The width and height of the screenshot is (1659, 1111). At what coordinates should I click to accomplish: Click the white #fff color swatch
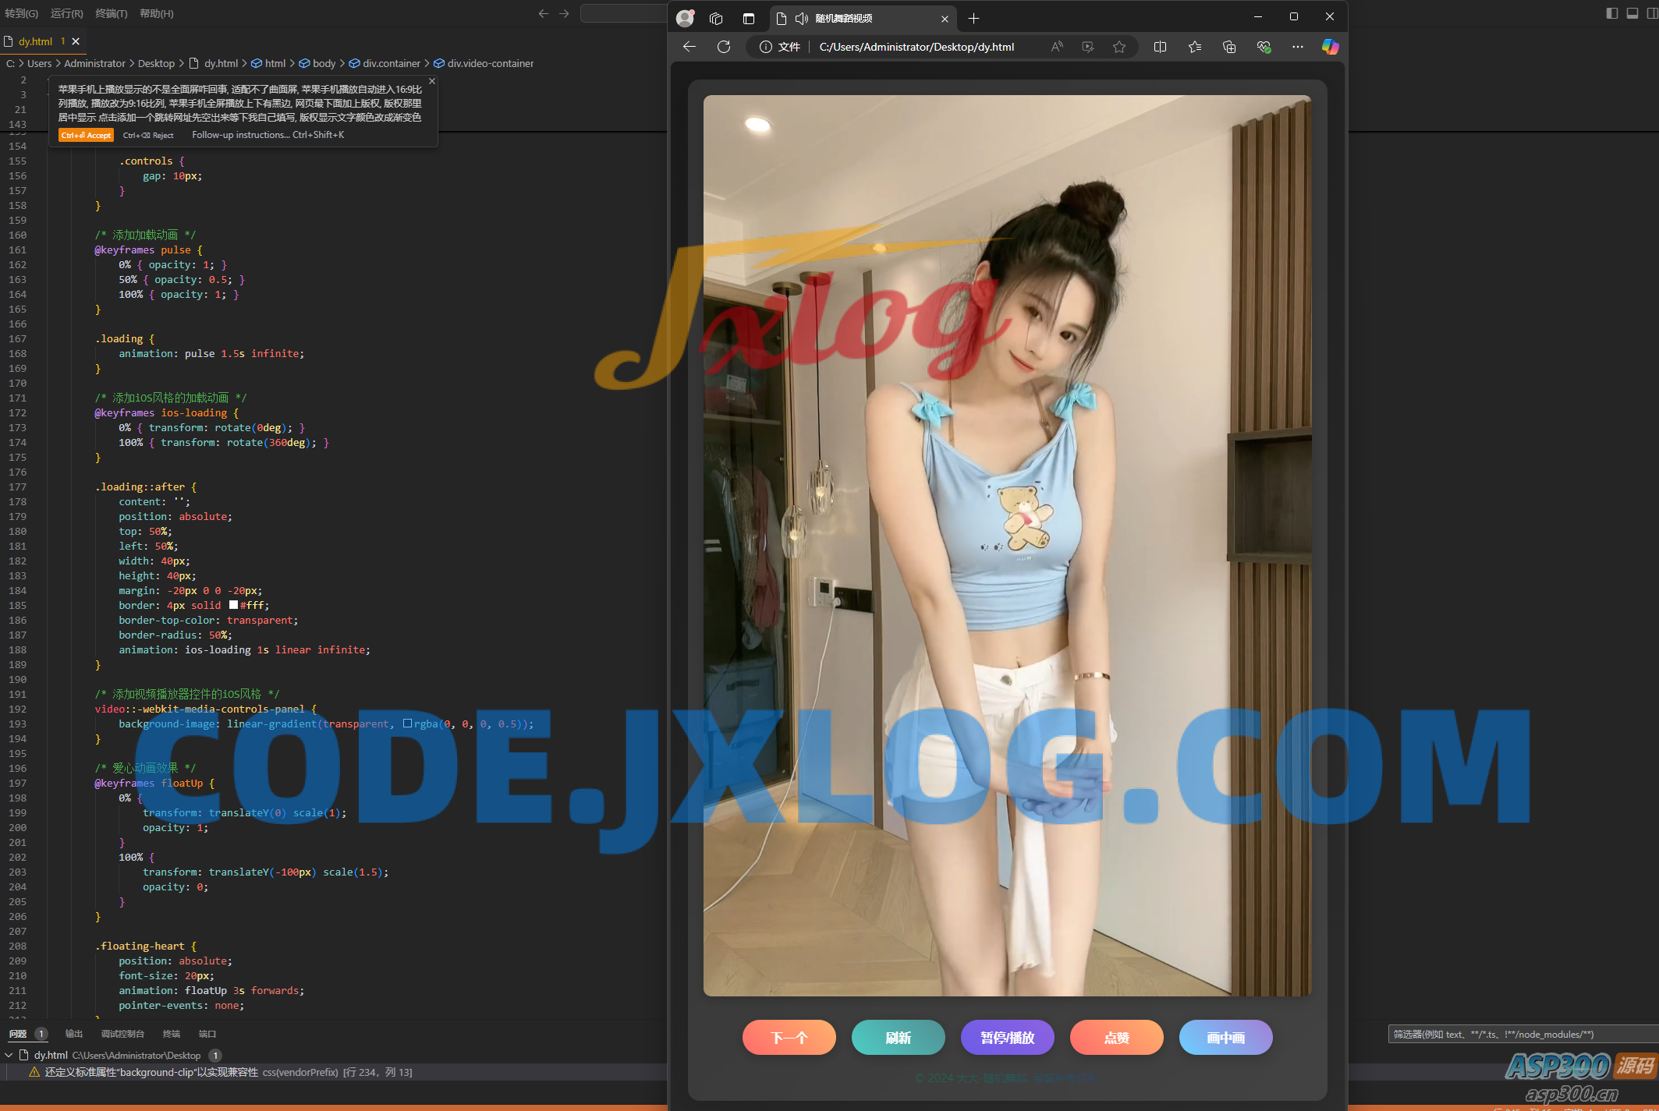[x=233, y=605]
